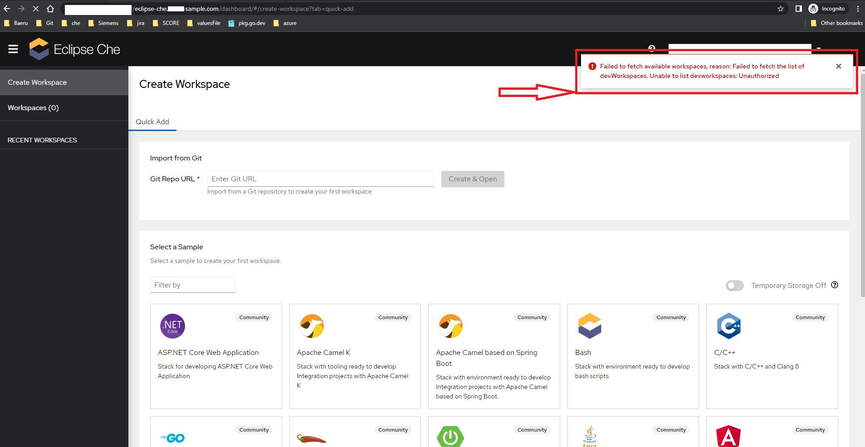Open the azure bookmark folder
The height and width of the screenshot is (447, 865).
(285, 23)
